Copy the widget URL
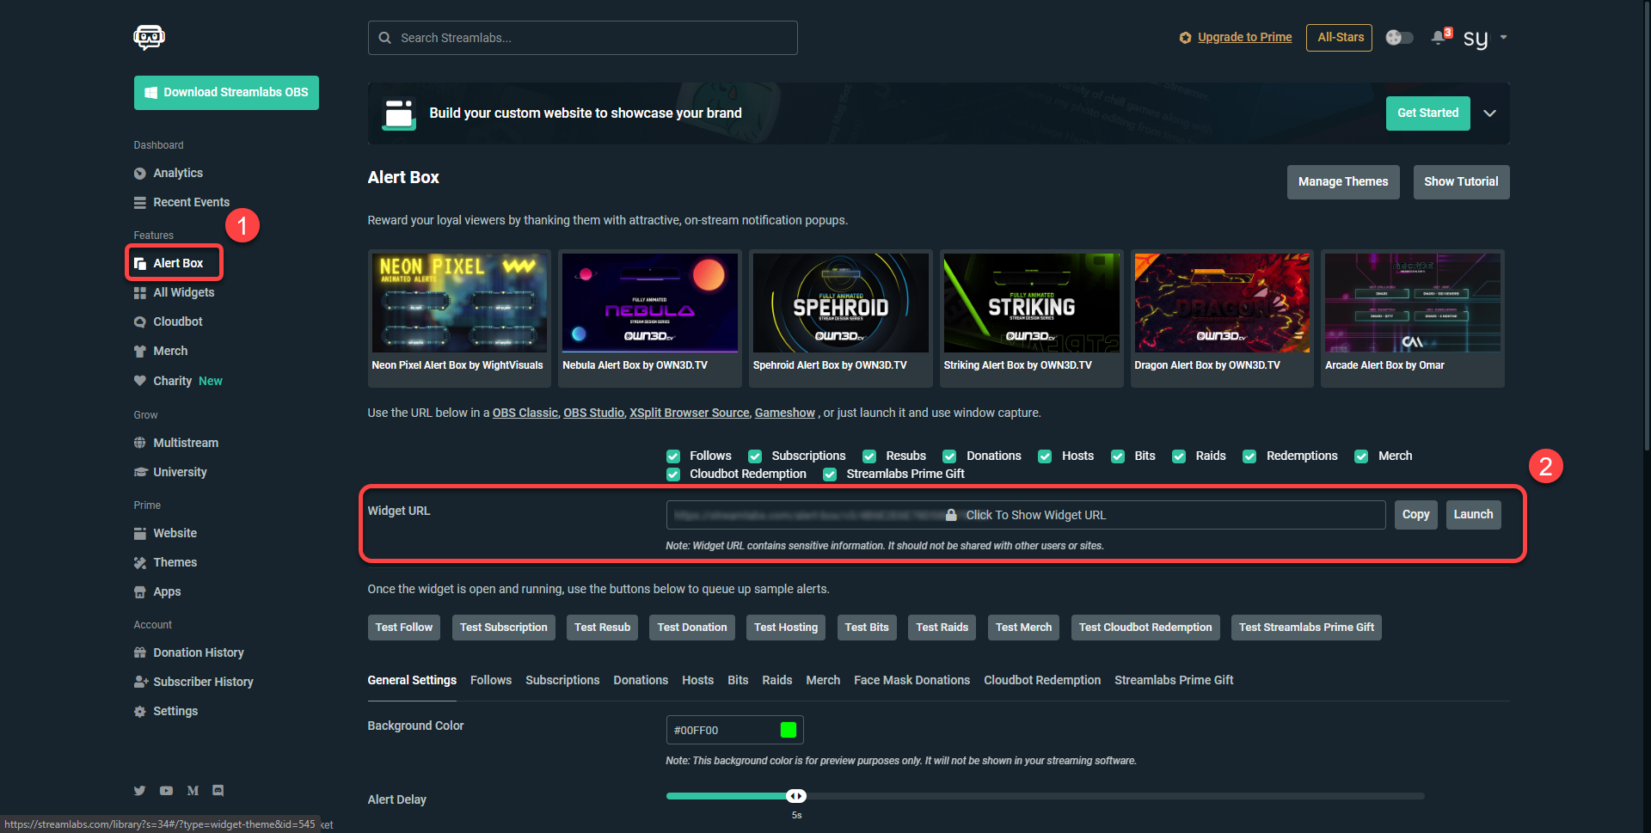Screen dimensions: 1651x833 coord(1415,515)
